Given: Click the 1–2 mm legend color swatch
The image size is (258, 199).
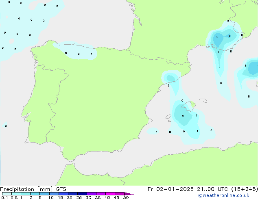Looking at the screenshot, I should (26, 194).
